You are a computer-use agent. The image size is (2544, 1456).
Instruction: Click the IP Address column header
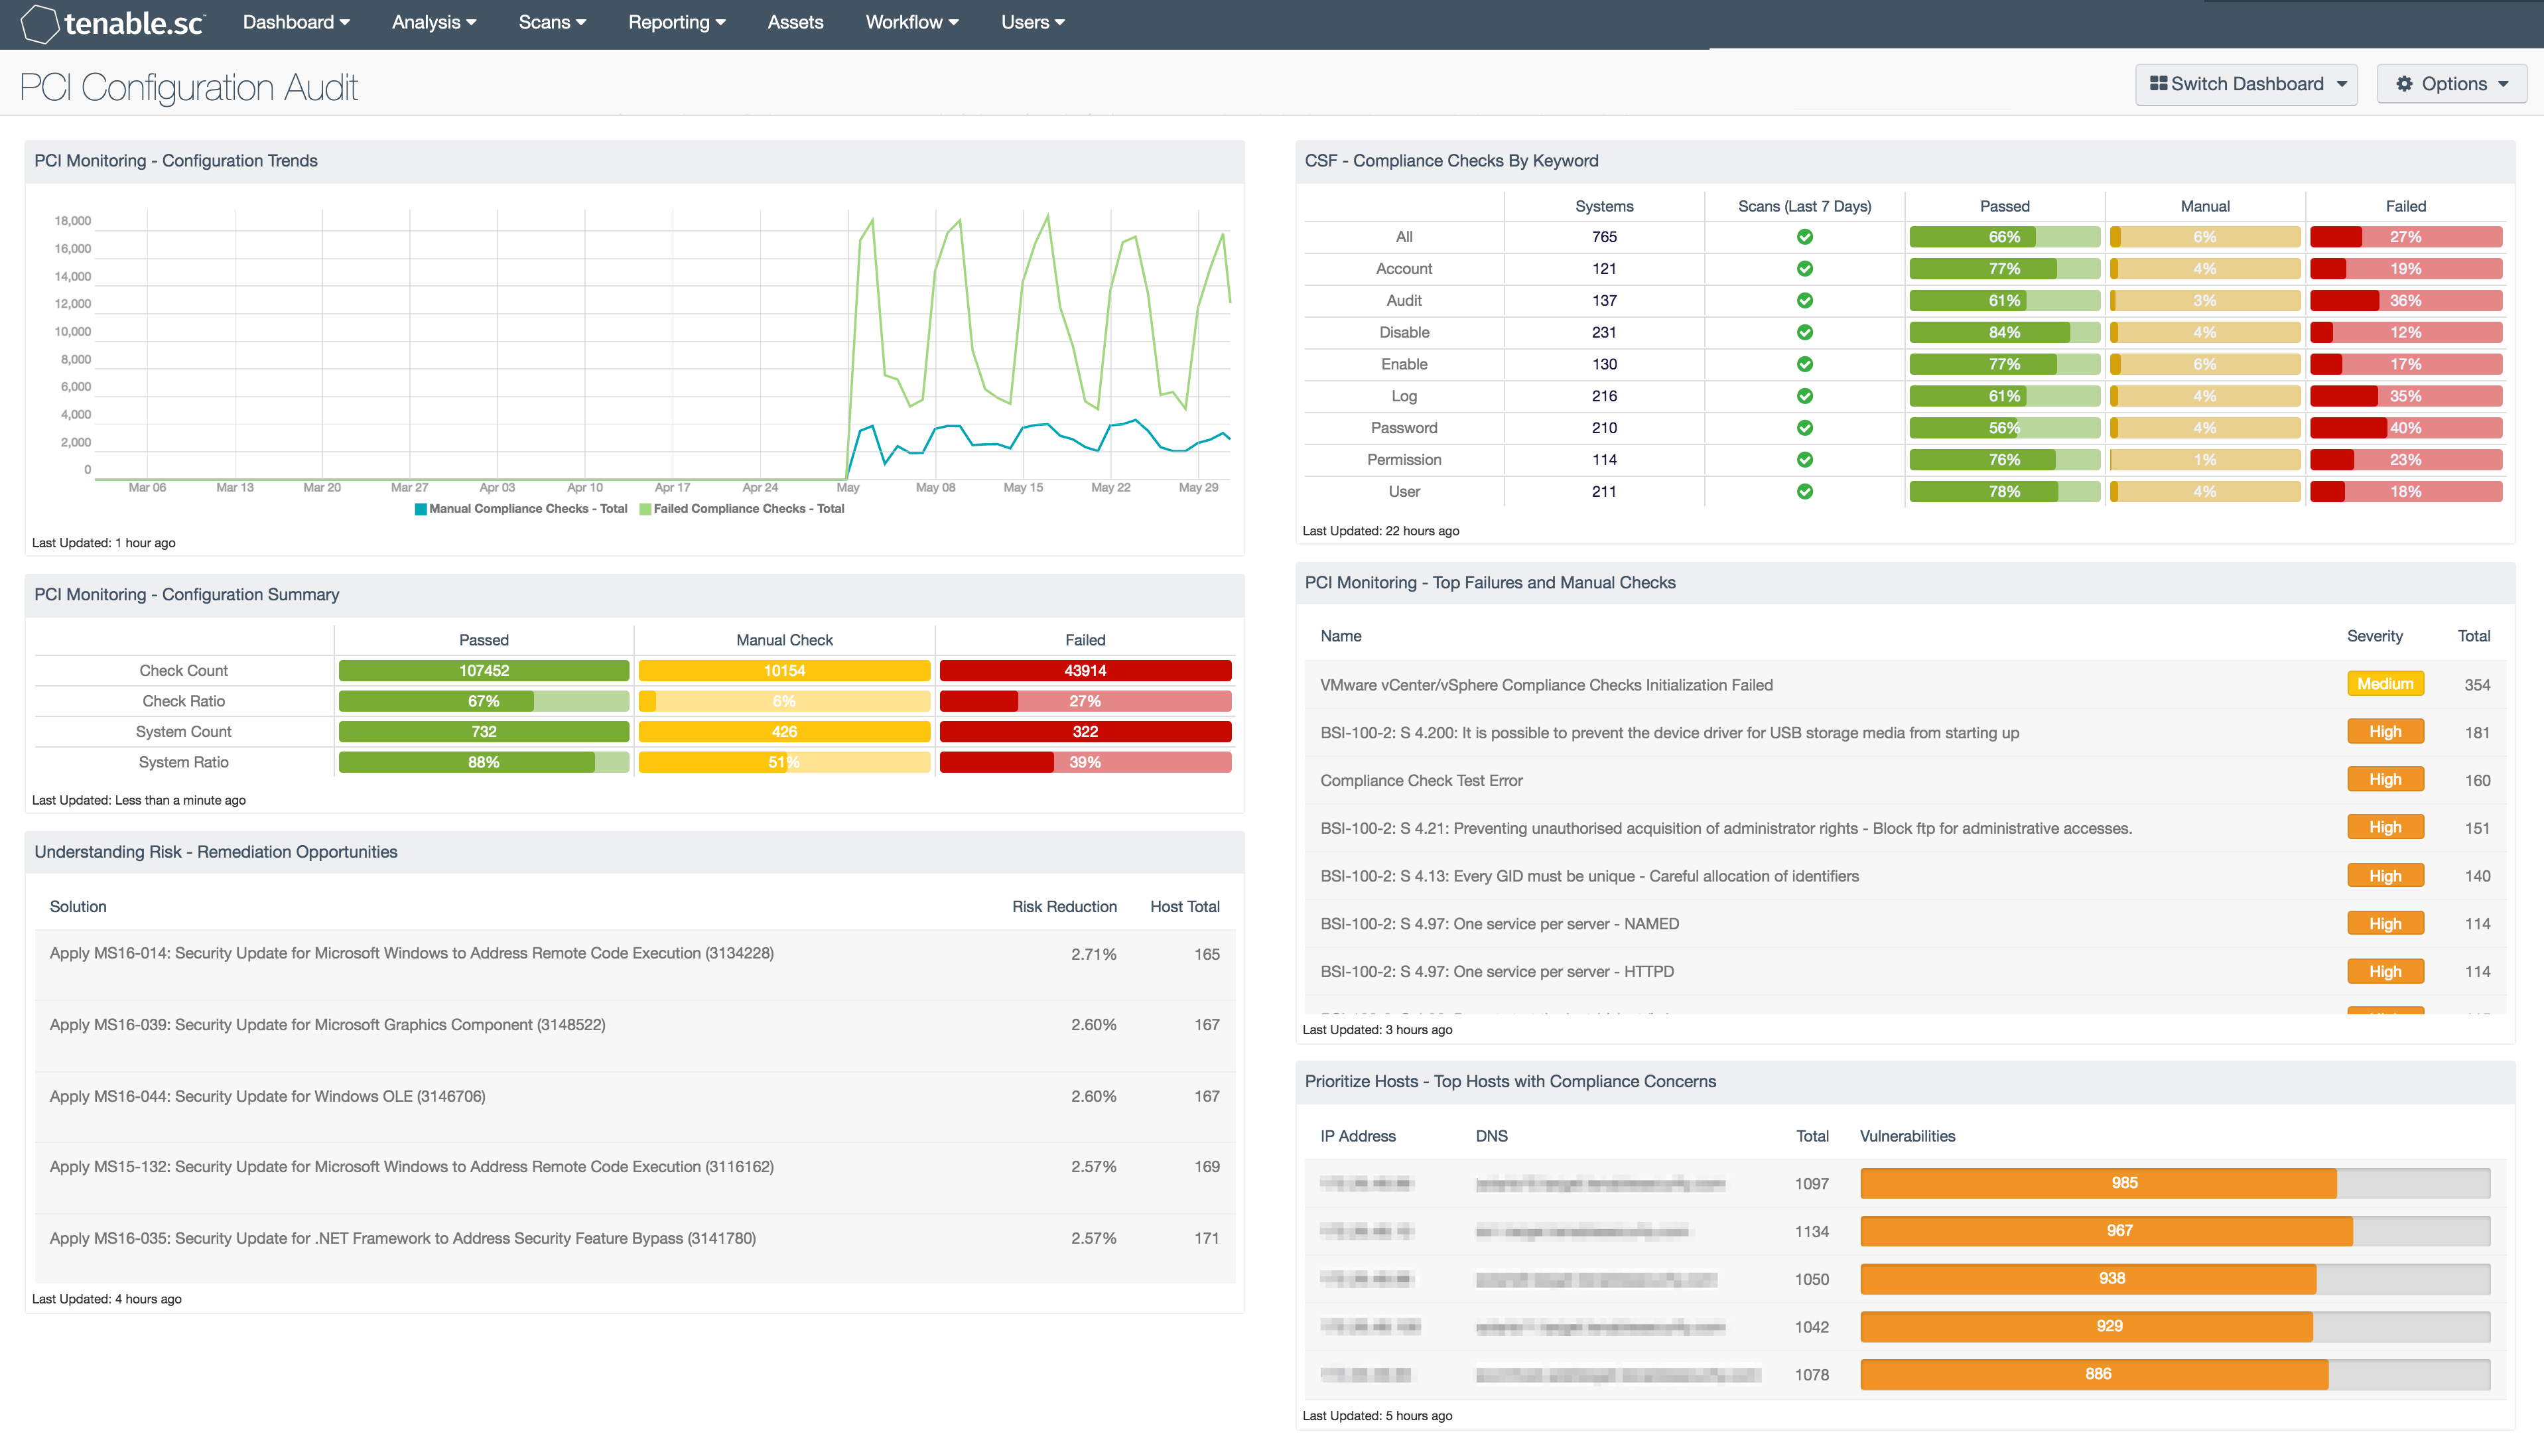[1357, 1136]
